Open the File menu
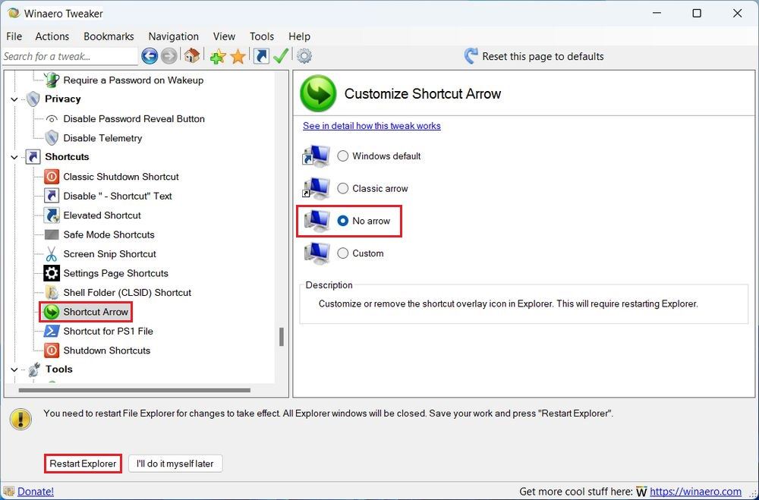Viewport: 759px width, 500px height. [14, 36]
